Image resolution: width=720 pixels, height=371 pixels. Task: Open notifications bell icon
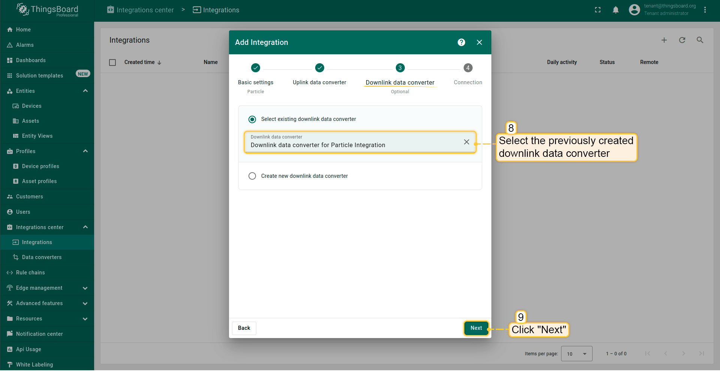615,10
